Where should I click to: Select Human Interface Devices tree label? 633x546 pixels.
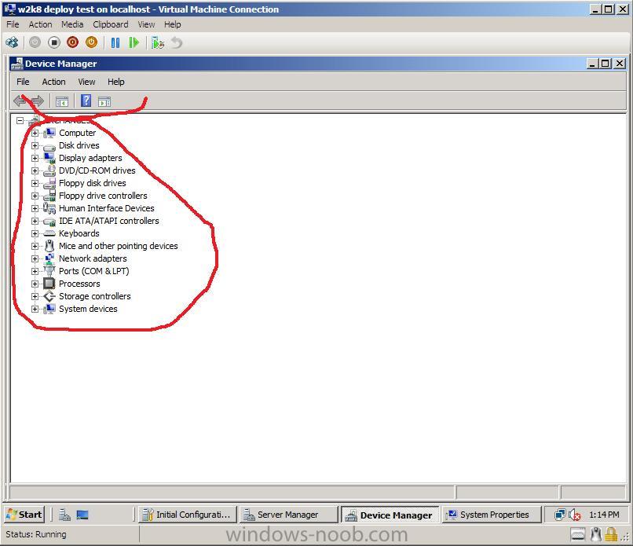[x=107, y=208]
